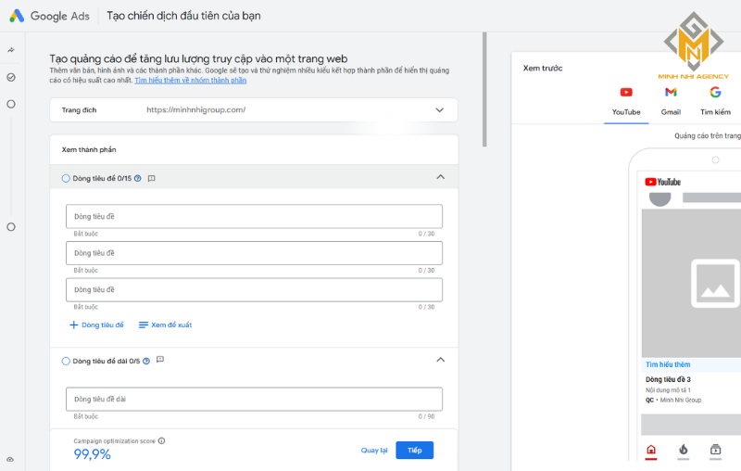
Task: Select the Dòng tiêu đề 0/15 status circle
Action: [66, 178]
